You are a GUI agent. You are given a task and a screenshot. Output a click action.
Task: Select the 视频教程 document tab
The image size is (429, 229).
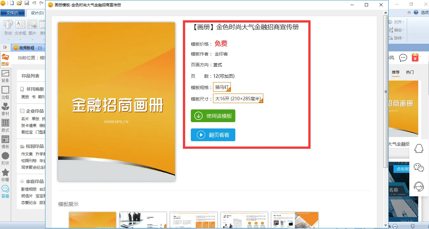(27, 48)
